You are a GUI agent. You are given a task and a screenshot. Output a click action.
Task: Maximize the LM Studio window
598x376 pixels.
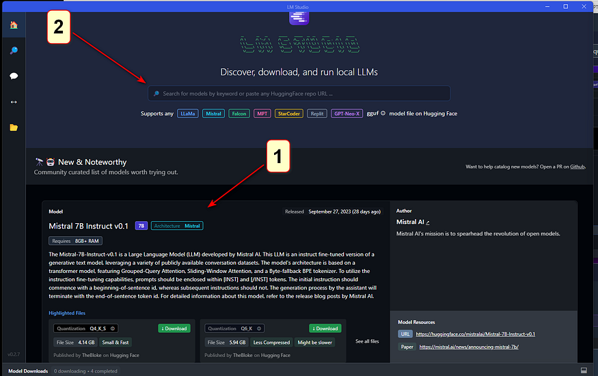pyautogui.click(x=566, y=6)
